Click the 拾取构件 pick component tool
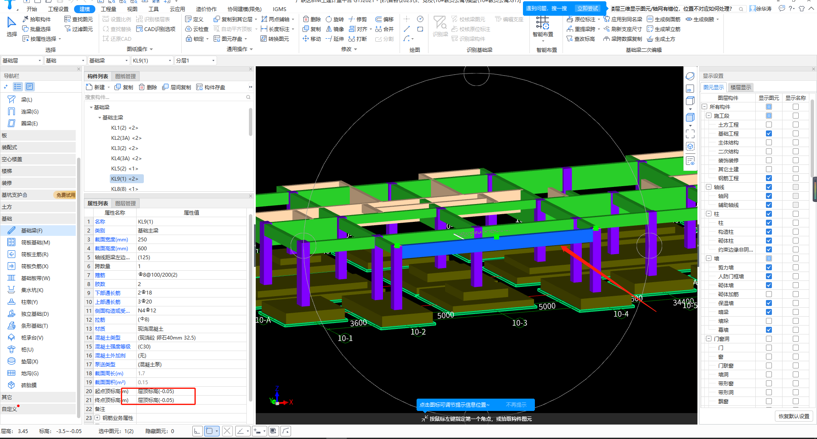 37,19
